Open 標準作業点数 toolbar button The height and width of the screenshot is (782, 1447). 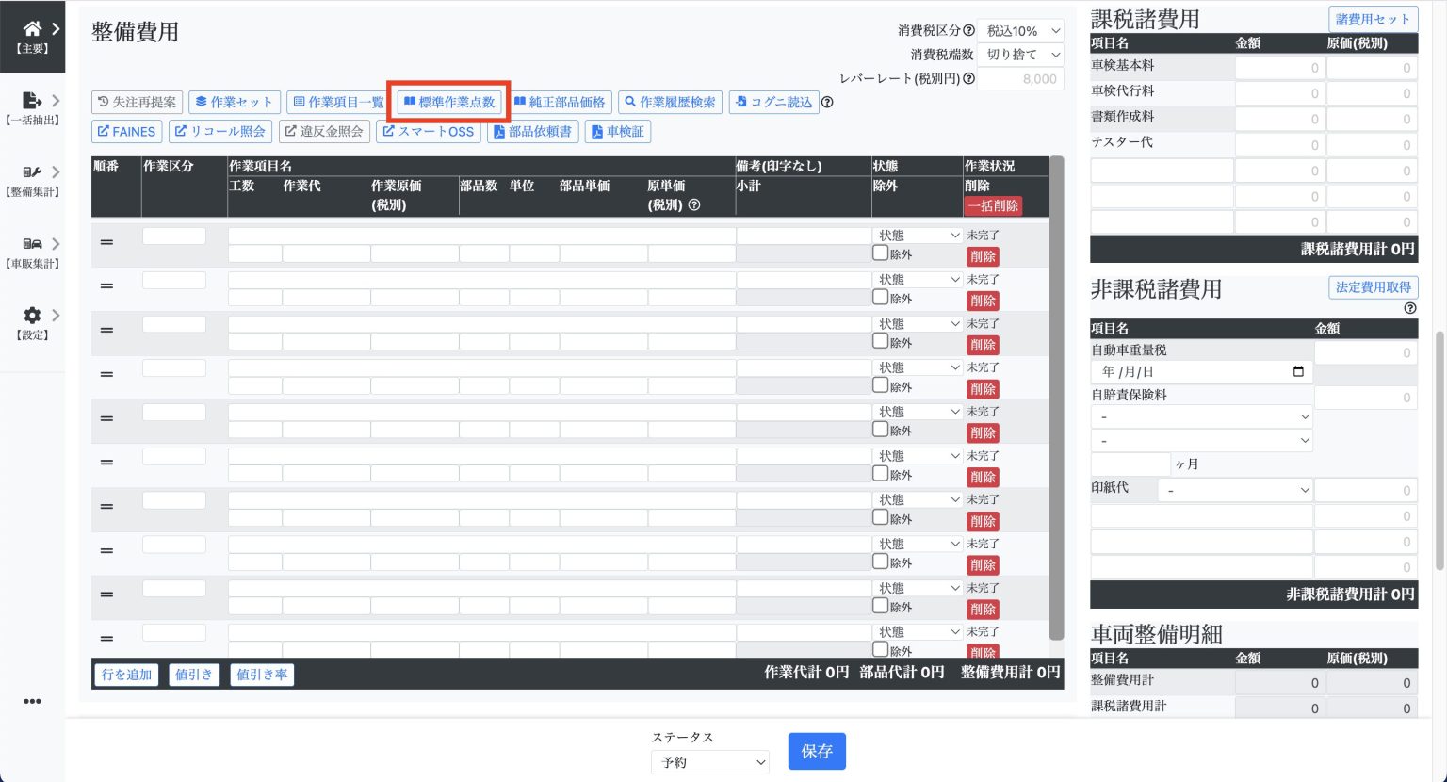[x=449, y=102]
